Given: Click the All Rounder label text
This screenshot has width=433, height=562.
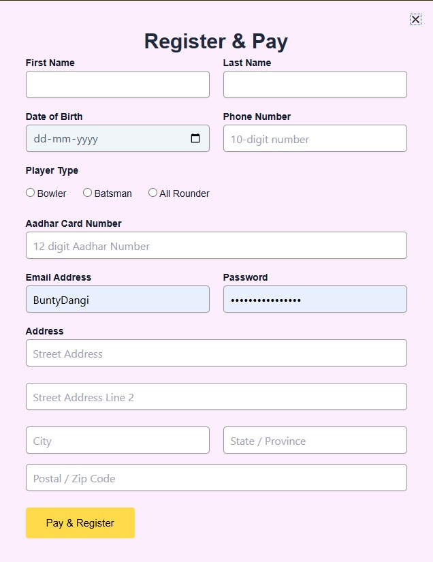Looking at the screenshot, I should click(x=185, y=193).
